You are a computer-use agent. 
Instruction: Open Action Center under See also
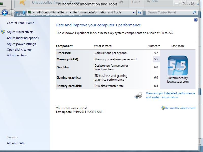click(x=16, y=143)
